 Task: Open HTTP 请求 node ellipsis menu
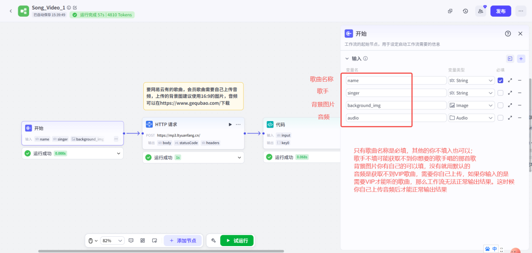point(238,125)
